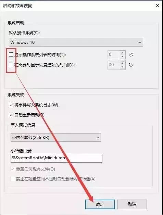This screenshot has width=163, height=215.
Task: Click the 小转储目录 %SystemRoot%\Minidump field
Action: 57,158
